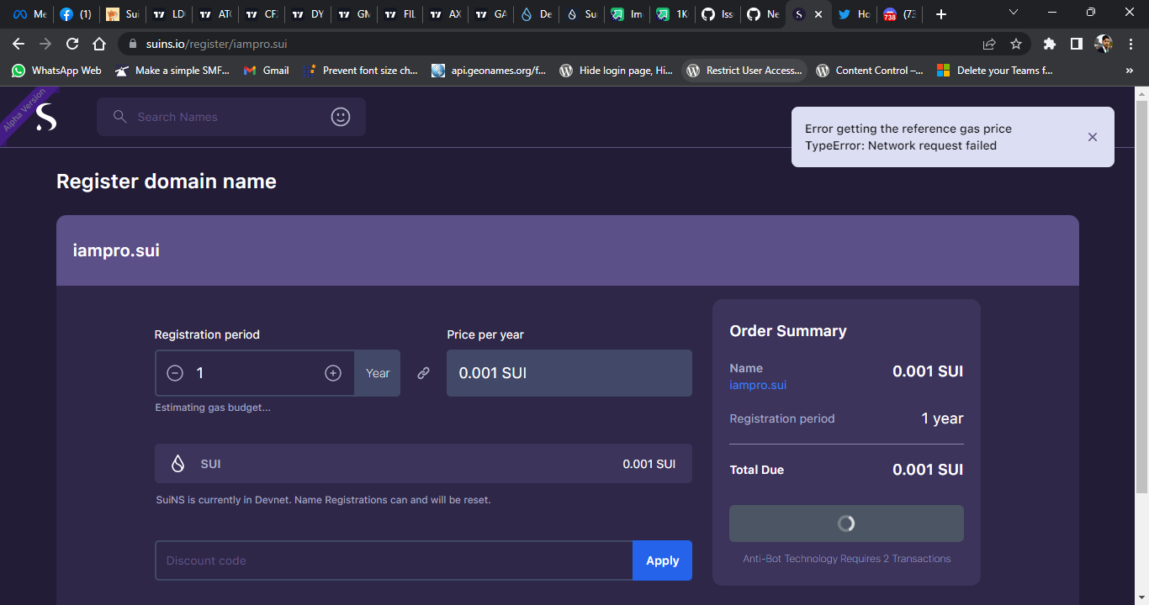Expand the hidden bookmarks overflow chevron
This screenshot has width=1149, height=605.
tap(1130, 71)
